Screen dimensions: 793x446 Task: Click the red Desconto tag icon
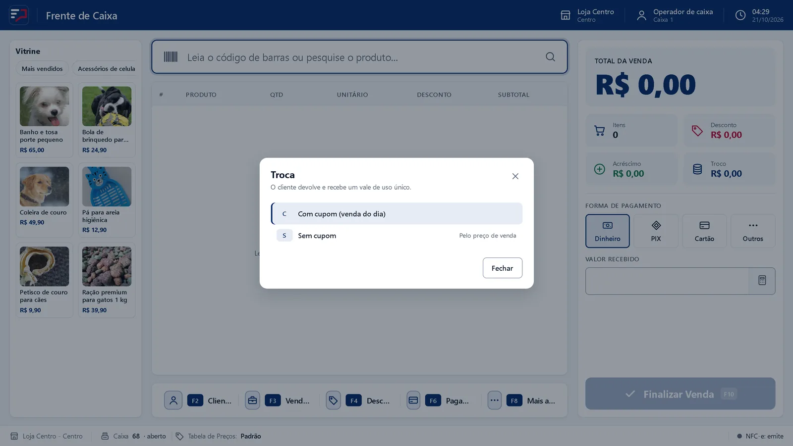(x=697, y=131)
